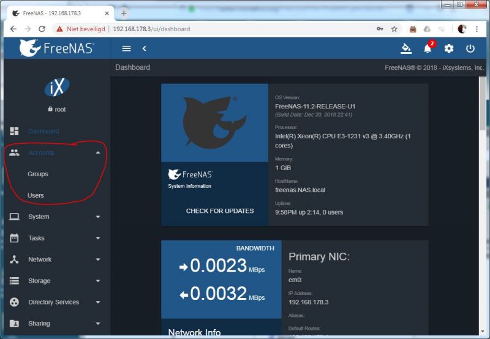This screenshot has height=339, width=490.
Task: Toggle the hamburger menu in the top bar
Action: 126,48
